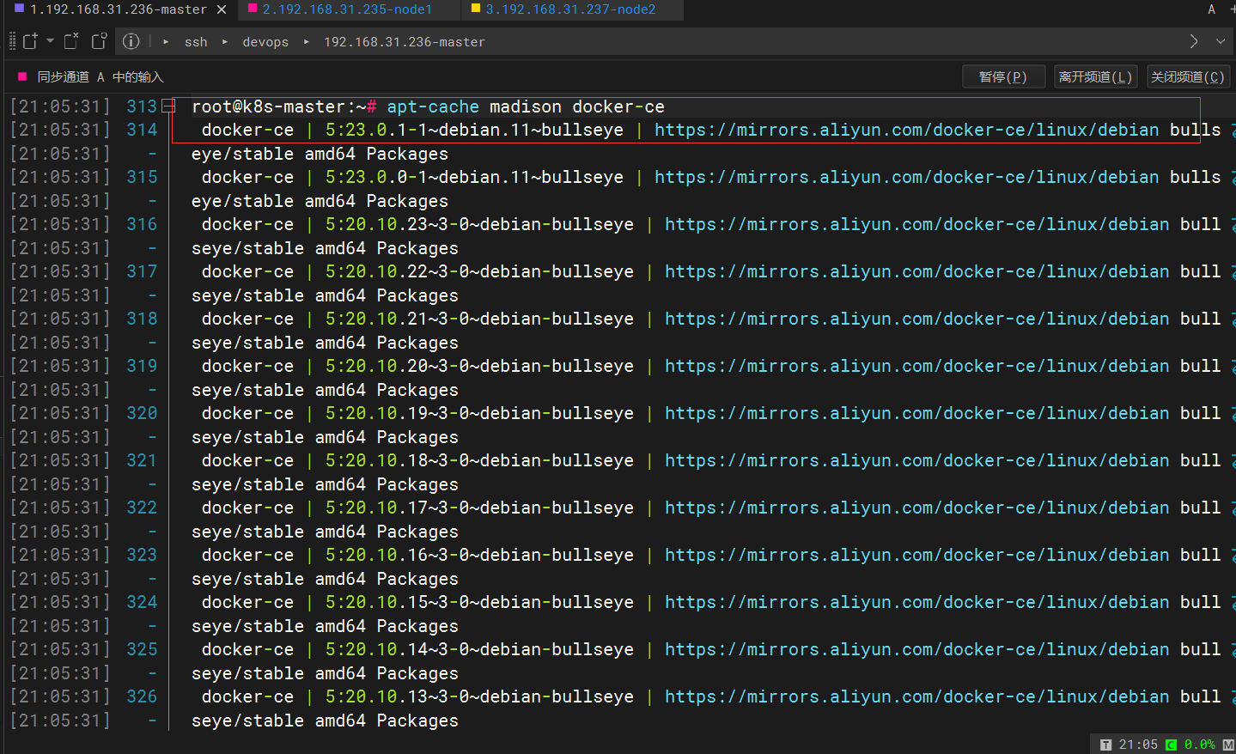Click the green C CPU icon in status bar
The width and height of the screenshot is (1236, 754).
[x=1171, y=745]
